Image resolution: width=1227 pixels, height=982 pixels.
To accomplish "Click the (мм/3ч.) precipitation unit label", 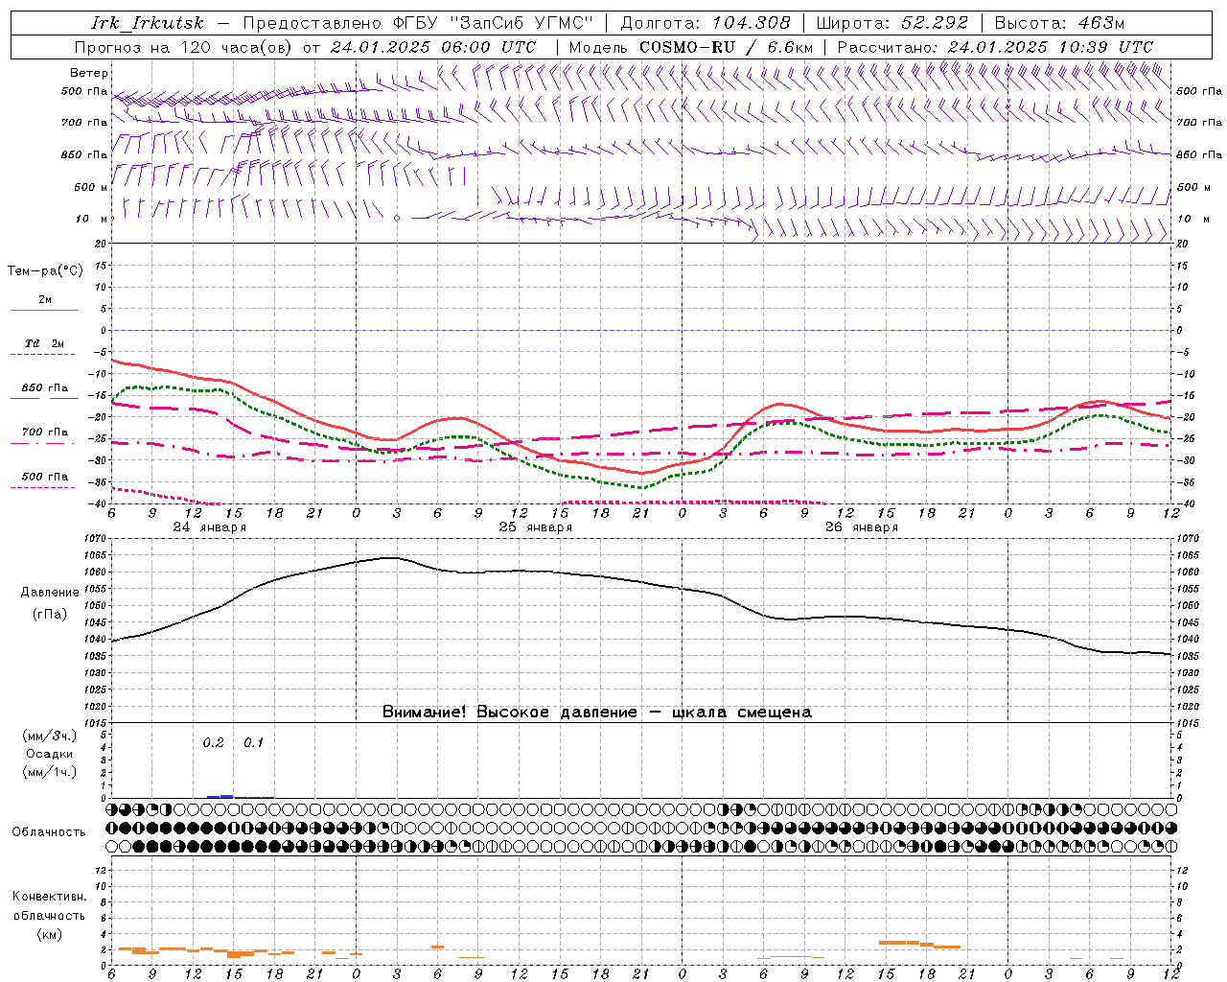I will 50,736.
